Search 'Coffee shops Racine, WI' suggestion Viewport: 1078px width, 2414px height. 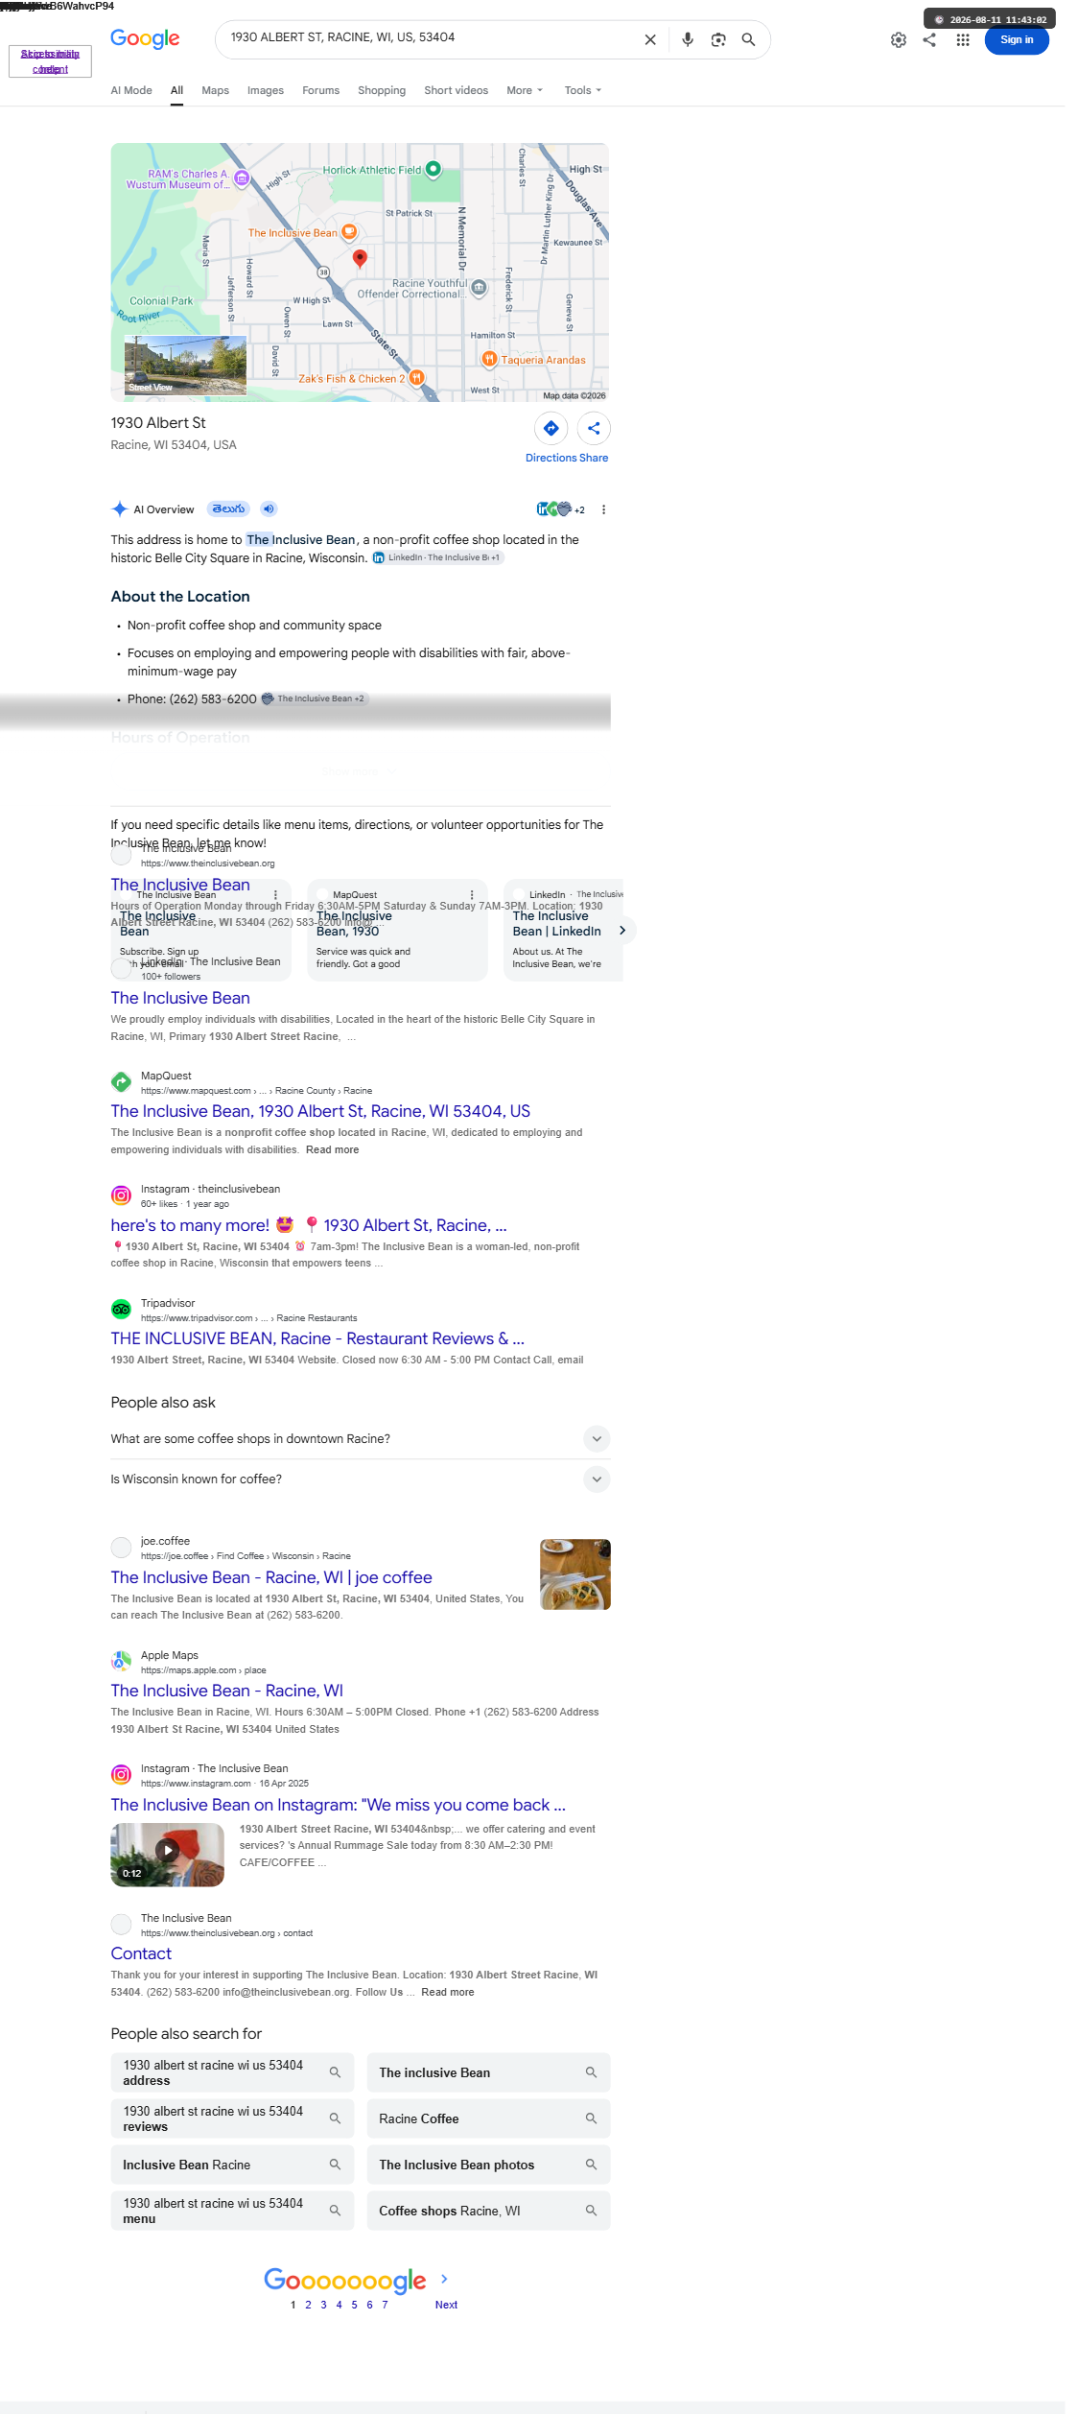[488, 2211]
